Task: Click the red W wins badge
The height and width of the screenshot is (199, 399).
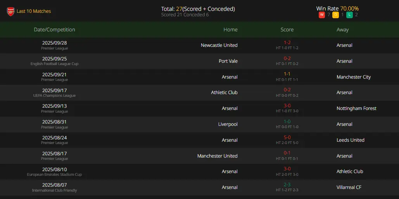Action: (x=322, y=15)
